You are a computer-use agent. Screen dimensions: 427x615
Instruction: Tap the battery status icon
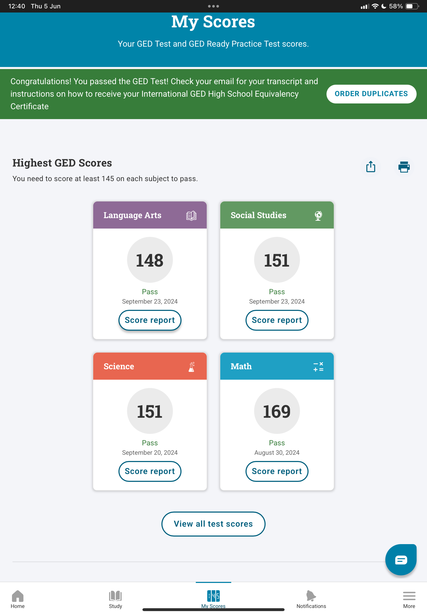coord(412,6)
